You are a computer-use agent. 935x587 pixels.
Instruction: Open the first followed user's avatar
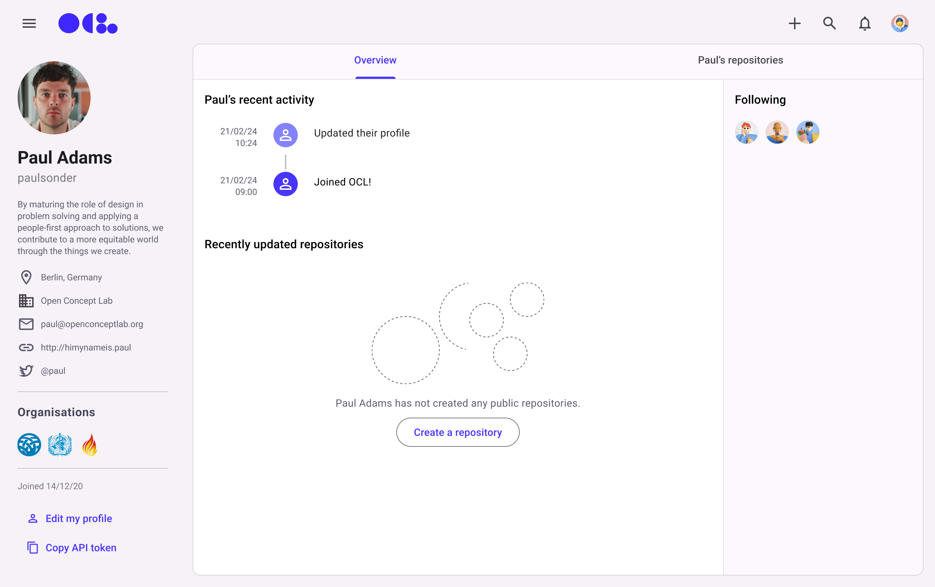point(746,132)
